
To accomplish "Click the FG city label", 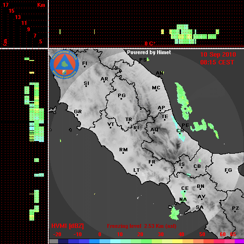I will (x=228, y=170).
